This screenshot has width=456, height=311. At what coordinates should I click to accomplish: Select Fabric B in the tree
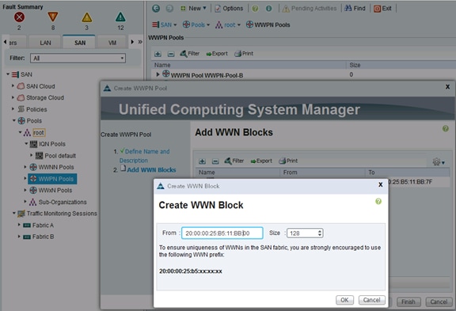[43, 237]
